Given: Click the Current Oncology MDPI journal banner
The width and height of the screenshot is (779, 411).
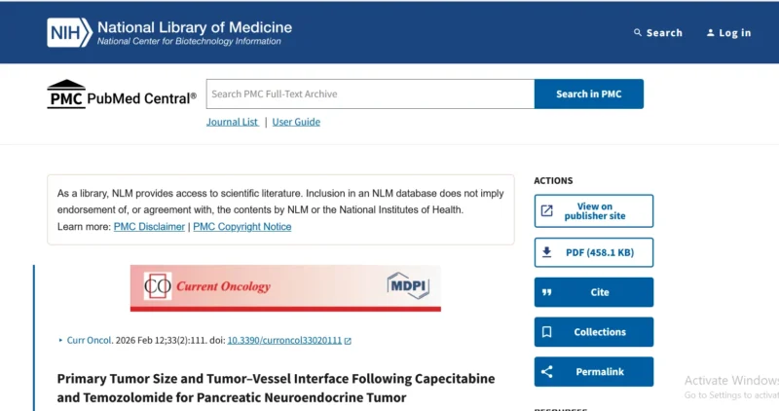Looking at the screenshot, I should [x=285, y=287].
